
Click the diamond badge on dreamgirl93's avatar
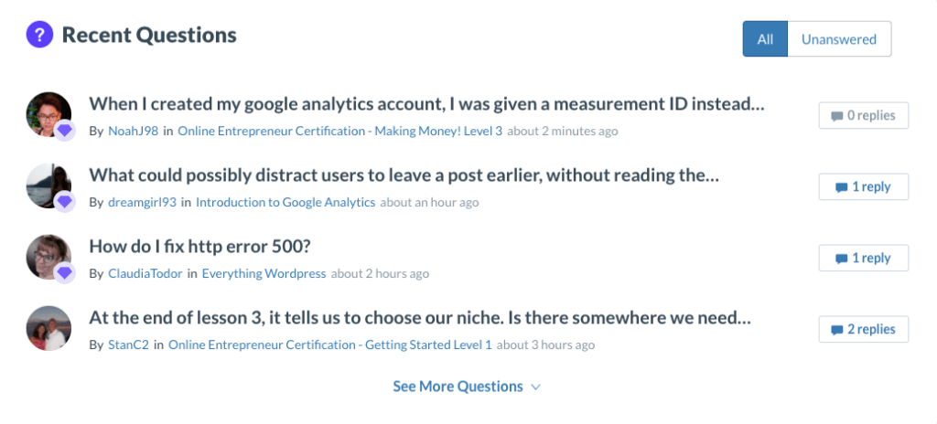coord(64,202)
